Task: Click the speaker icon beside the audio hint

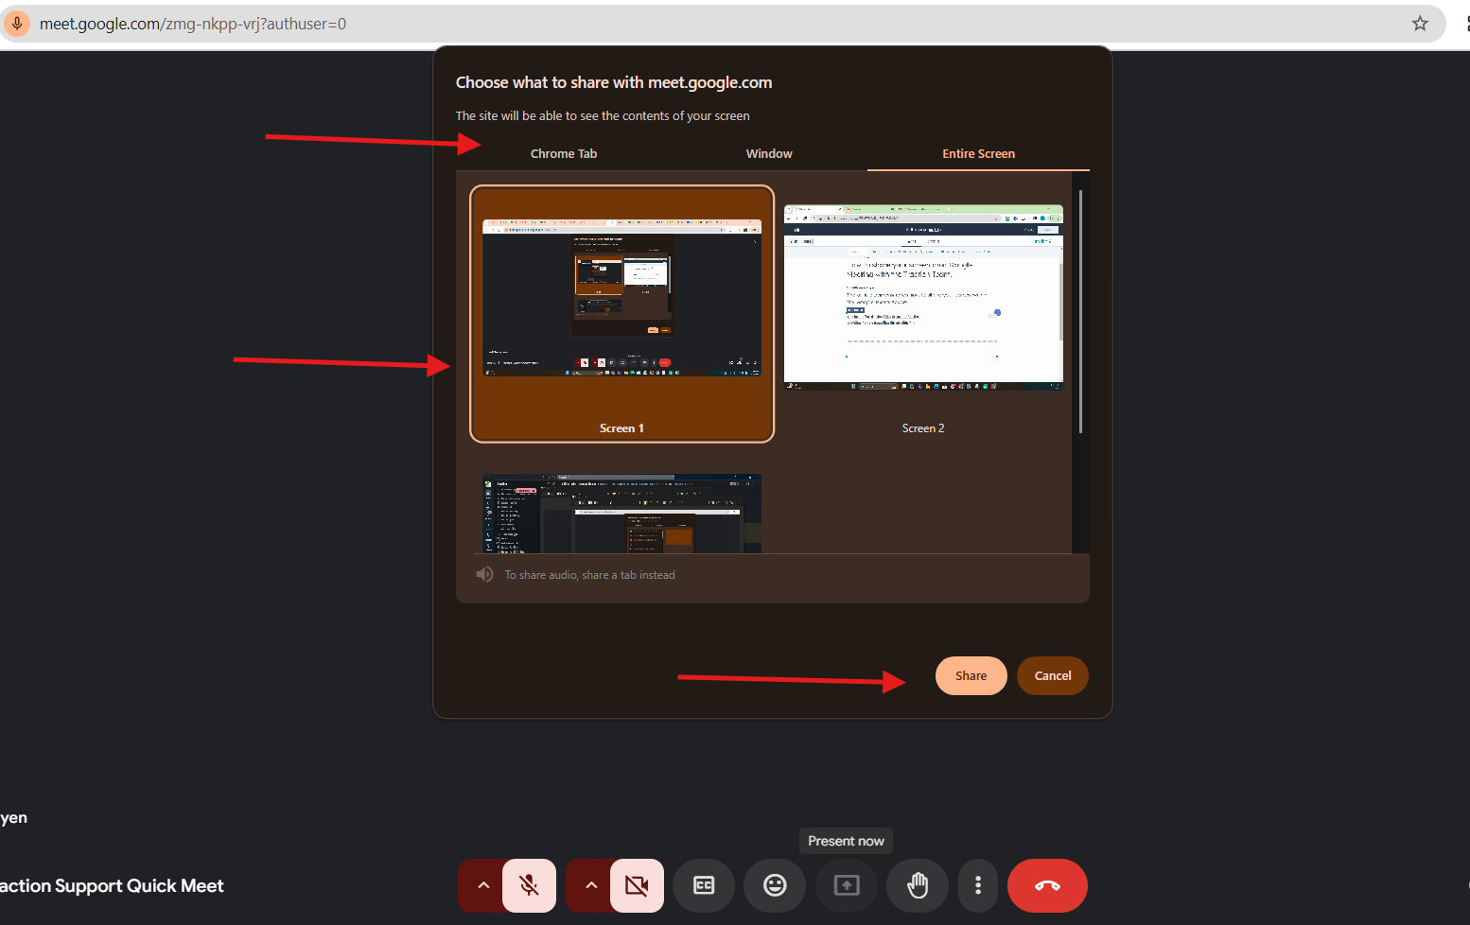Action: [484, 574]
